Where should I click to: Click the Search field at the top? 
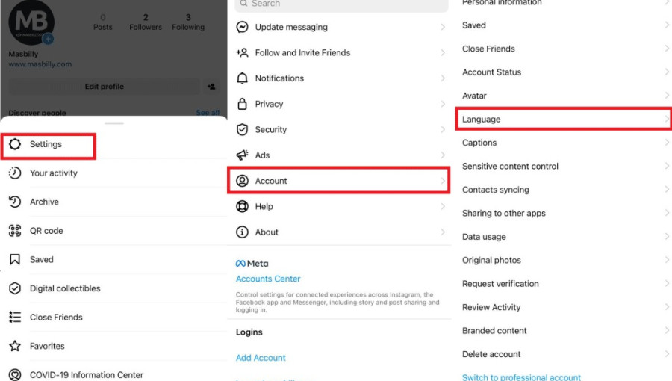click(341, 4)
